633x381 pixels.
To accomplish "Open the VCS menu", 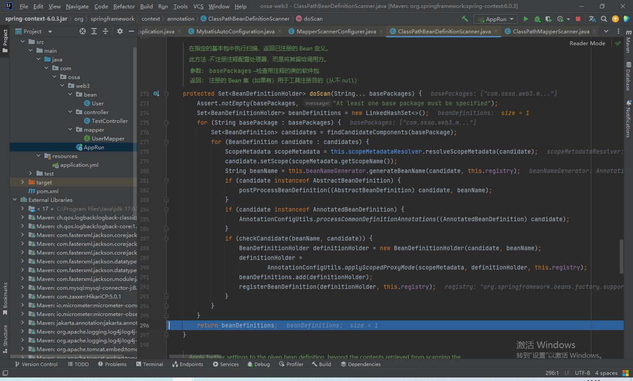I will click(198, 6).
